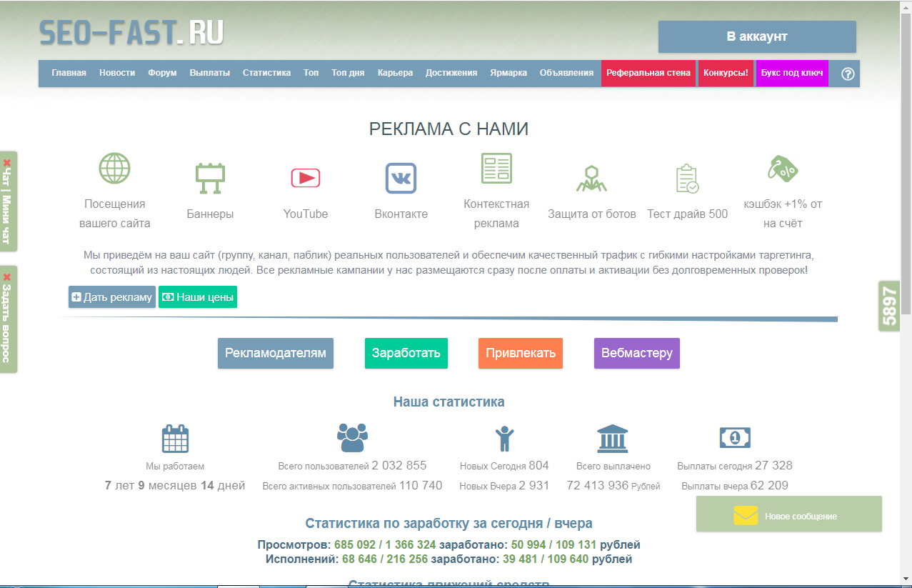Select the Топ menu item
Image resolution: width=912 pixels, height=588 pixels.
point(311,73)
